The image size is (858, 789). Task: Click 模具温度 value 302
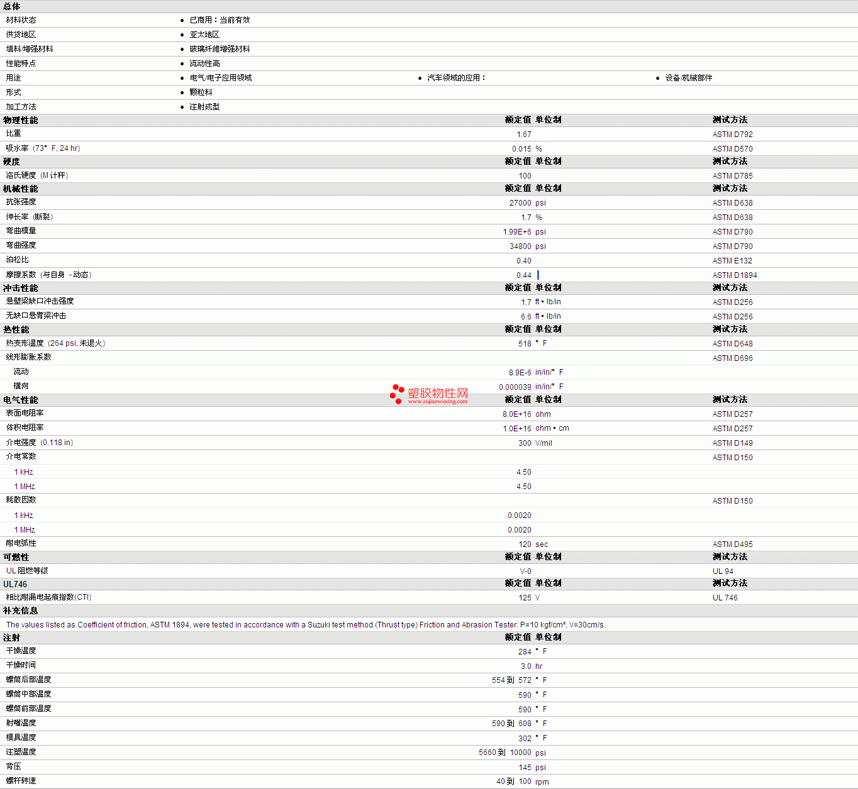525,739
